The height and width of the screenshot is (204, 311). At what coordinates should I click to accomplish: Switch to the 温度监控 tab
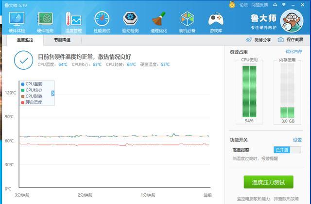tap(25, 40)
